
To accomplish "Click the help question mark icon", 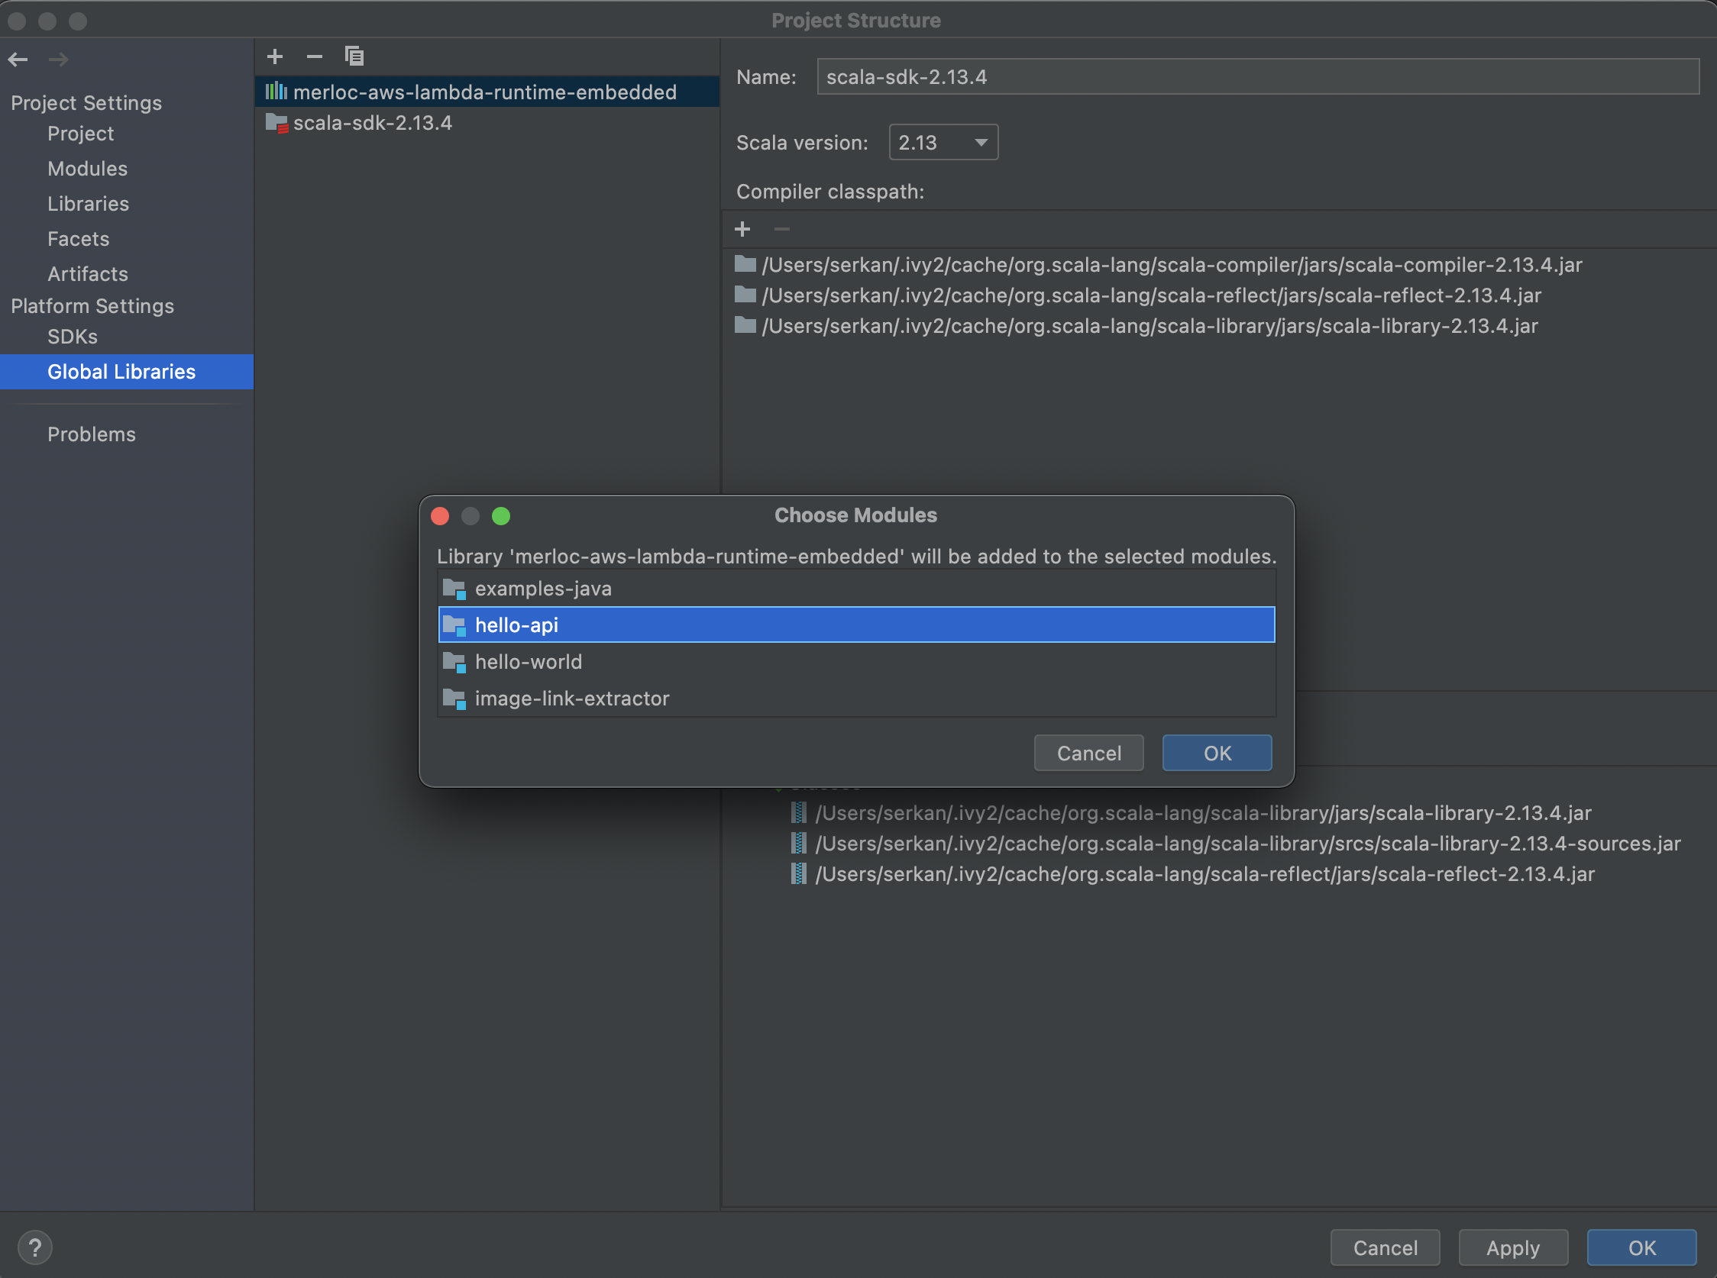I will pyautogui.click(x=35, y=1247).
